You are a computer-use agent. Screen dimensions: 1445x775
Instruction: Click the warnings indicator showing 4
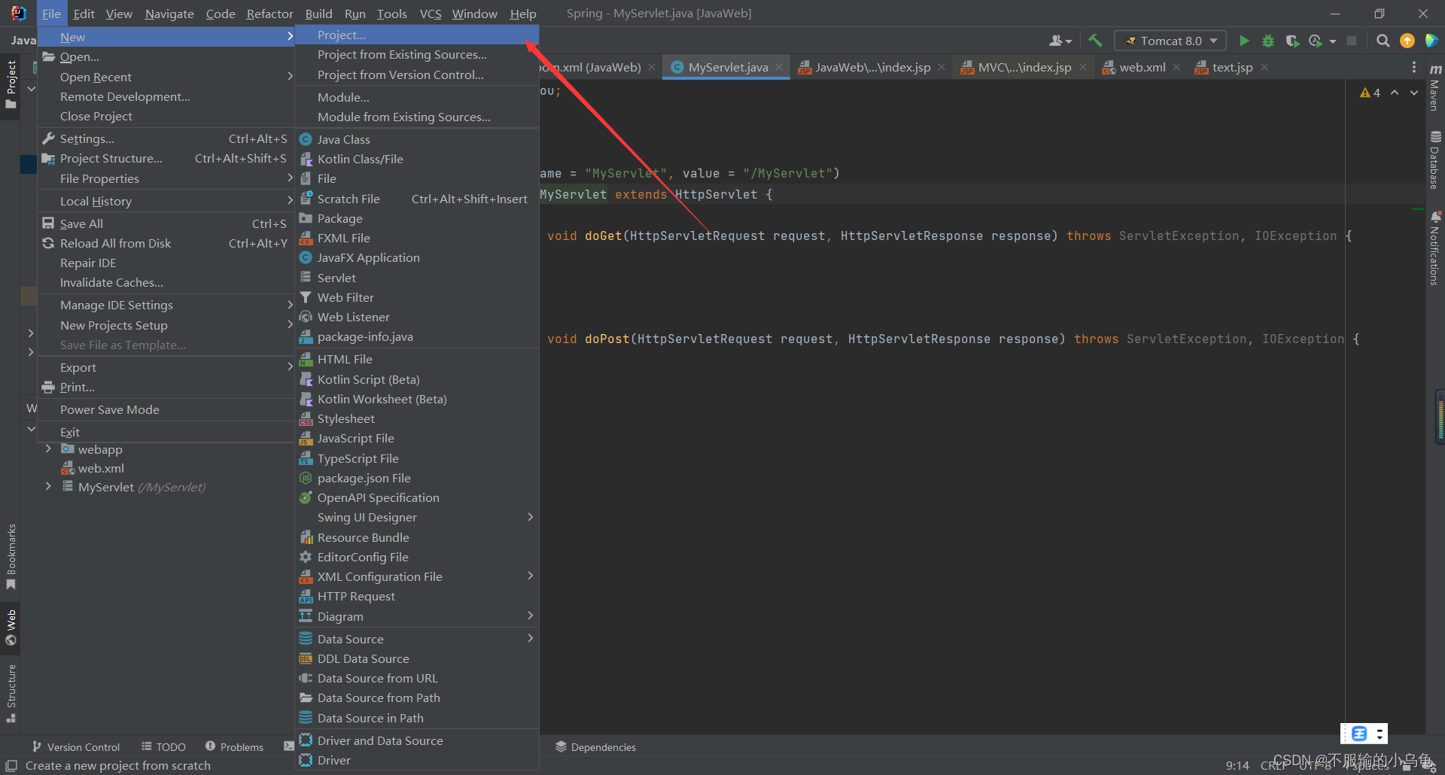click(x=1370, y=93)
